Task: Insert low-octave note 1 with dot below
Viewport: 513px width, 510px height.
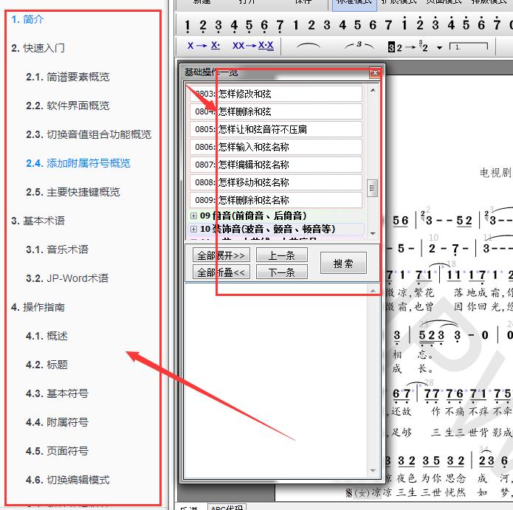Action: point(187,26)
